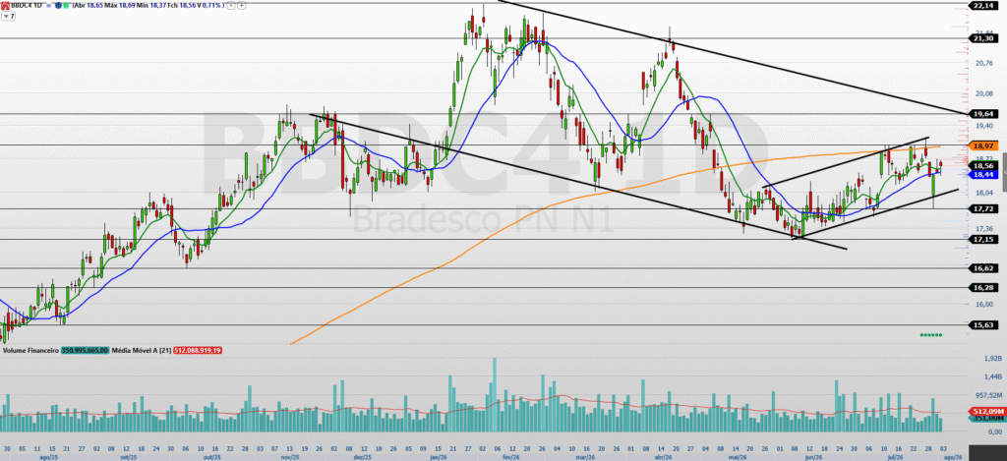The image size is (1007, 461).
Task: Click the red home icon beside BBDC4
Action: point(5,6)
